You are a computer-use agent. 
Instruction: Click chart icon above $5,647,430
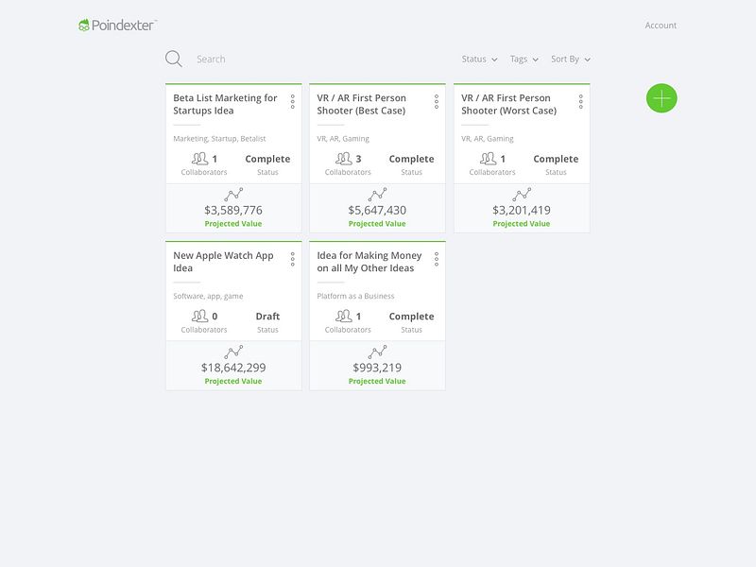pos(377,195)
